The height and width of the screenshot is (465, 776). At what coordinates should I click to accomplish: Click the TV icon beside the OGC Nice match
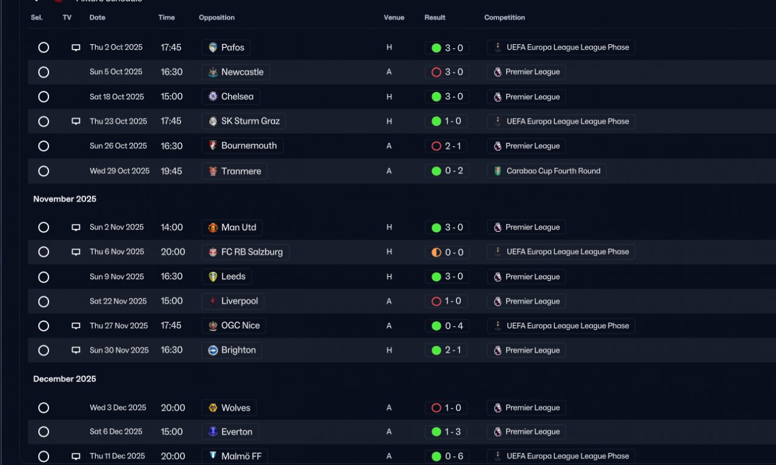click(76, 326)
